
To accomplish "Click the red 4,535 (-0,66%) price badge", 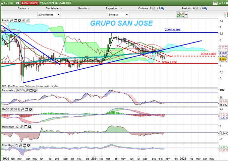I will [x=30, y=3].
